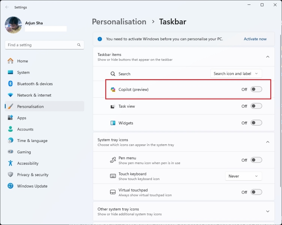Enable the Task view toggle

pyautogui.click(x=256, y=106)
